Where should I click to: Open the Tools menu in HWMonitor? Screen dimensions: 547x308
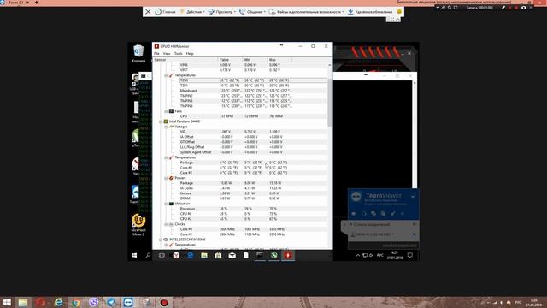click(x=179, y=53)
